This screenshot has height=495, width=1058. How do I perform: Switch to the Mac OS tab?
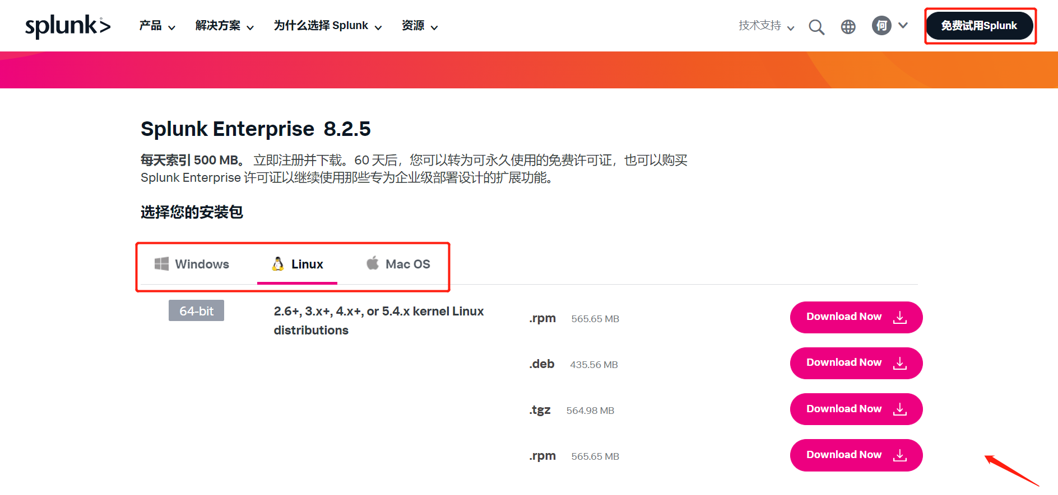coord(398,264)
